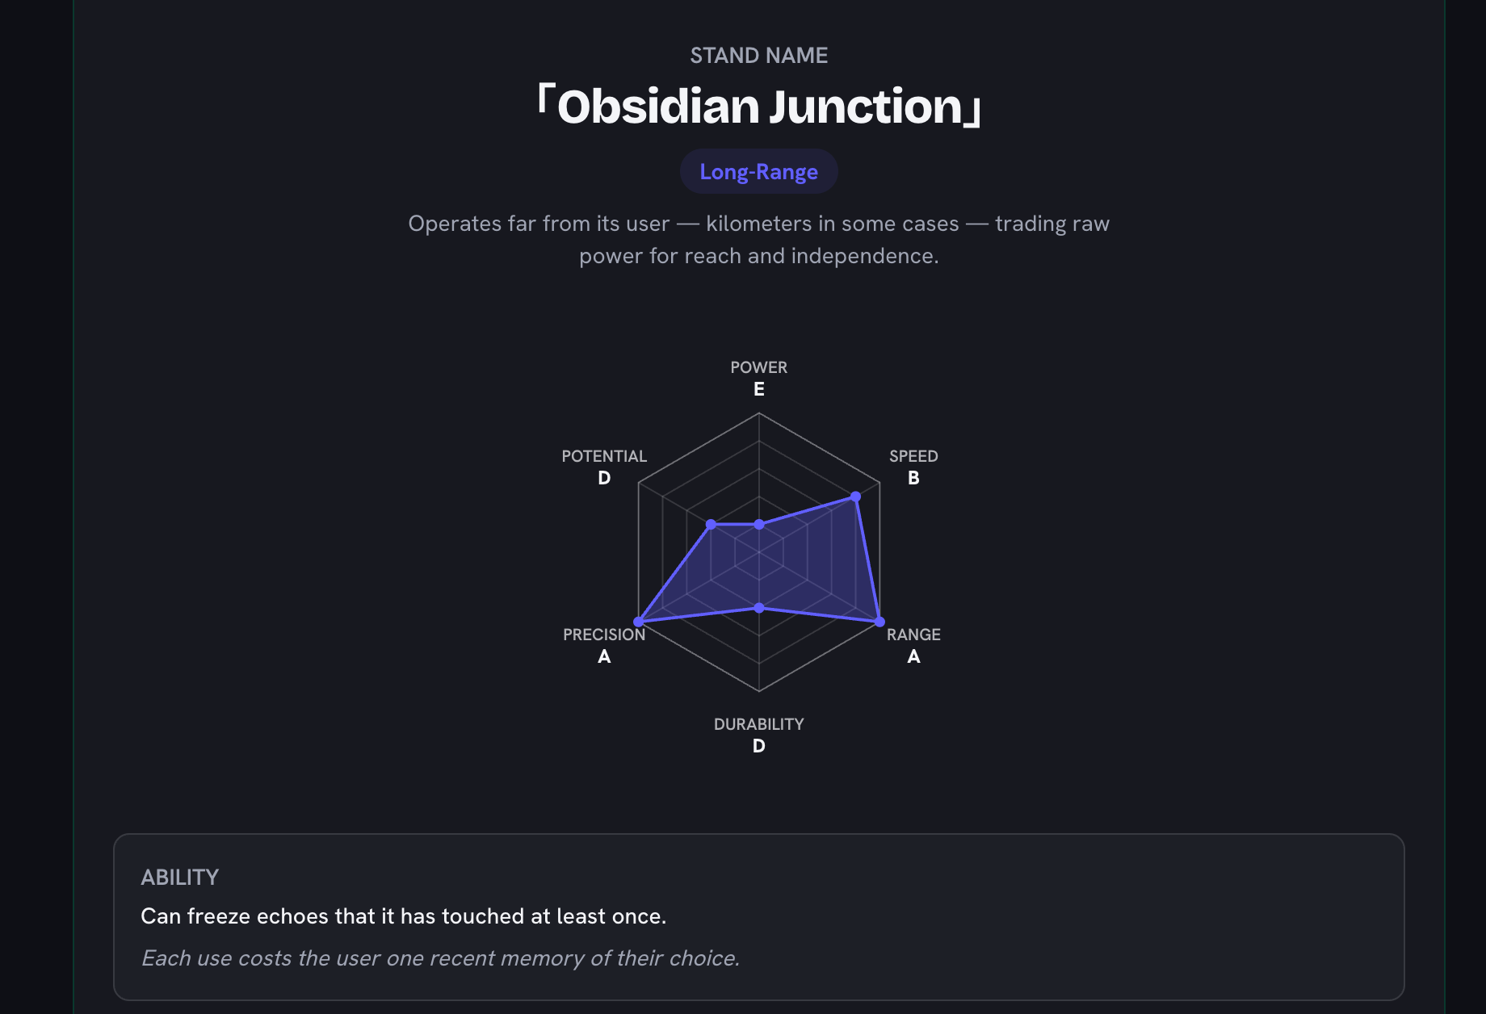
Task: Click the STAND NAME caption
Action: coord(758,56)
